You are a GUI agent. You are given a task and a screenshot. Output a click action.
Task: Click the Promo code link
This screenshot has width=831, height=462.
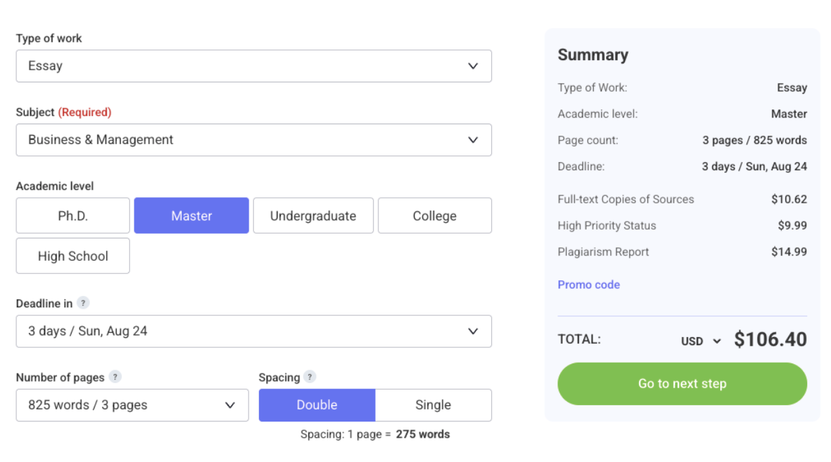pos(588,285)
